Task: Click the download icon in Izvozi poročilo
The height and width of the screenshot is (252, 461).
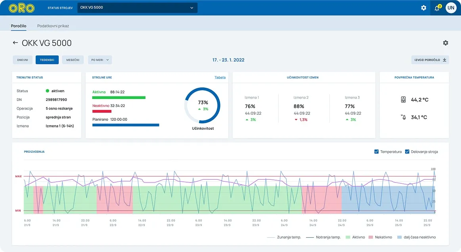Action: pyautogui.click(x=444, y=60)
